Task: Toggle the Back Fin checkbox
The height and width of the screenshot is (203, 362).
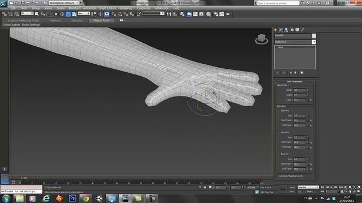Action: (x=279, y=154)
